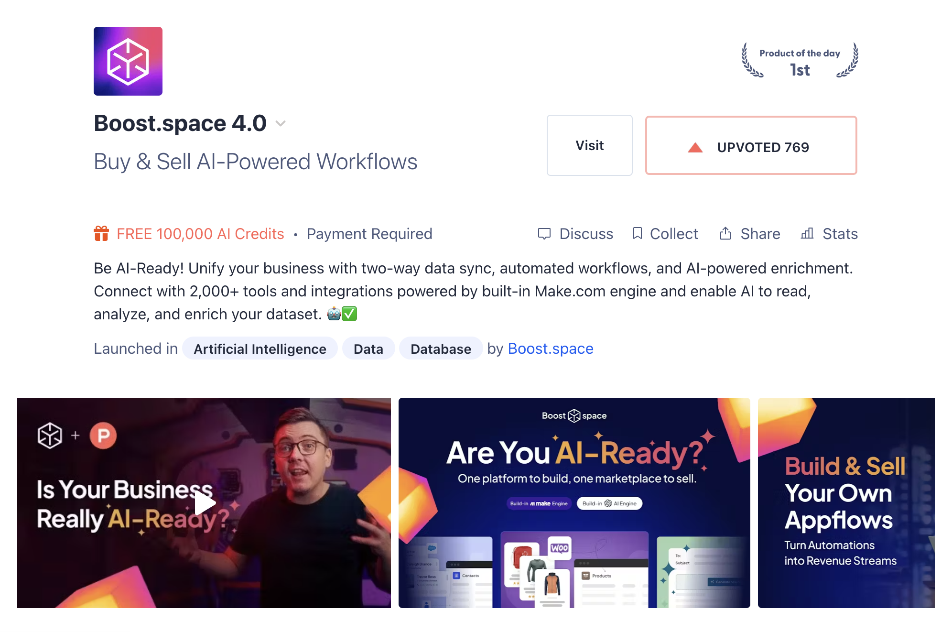Click the Collect bookmark icon

pyautogui.click(x=637, y=233)
